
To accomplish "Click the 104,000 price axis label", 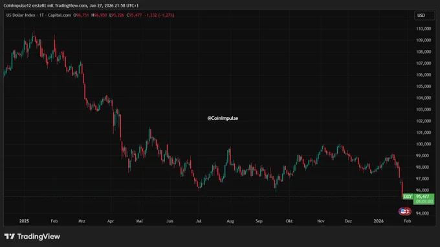I will [423, 98].
